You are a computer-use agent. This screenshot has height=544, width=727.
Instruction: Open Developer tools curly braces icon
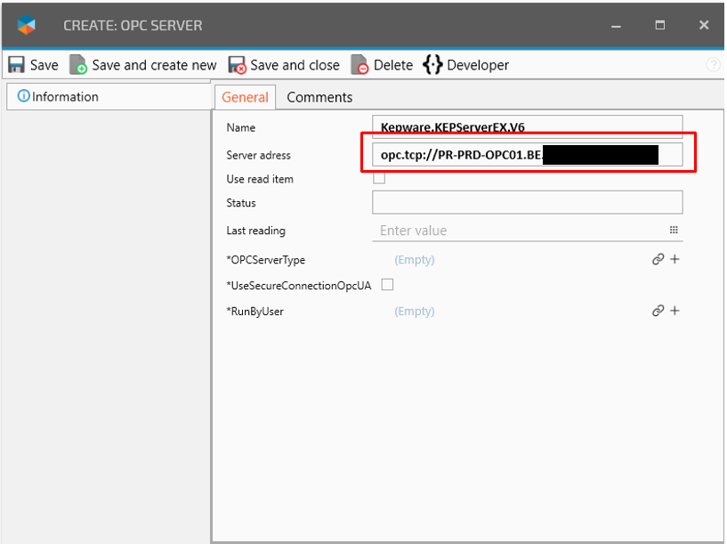tap(432, 65)
